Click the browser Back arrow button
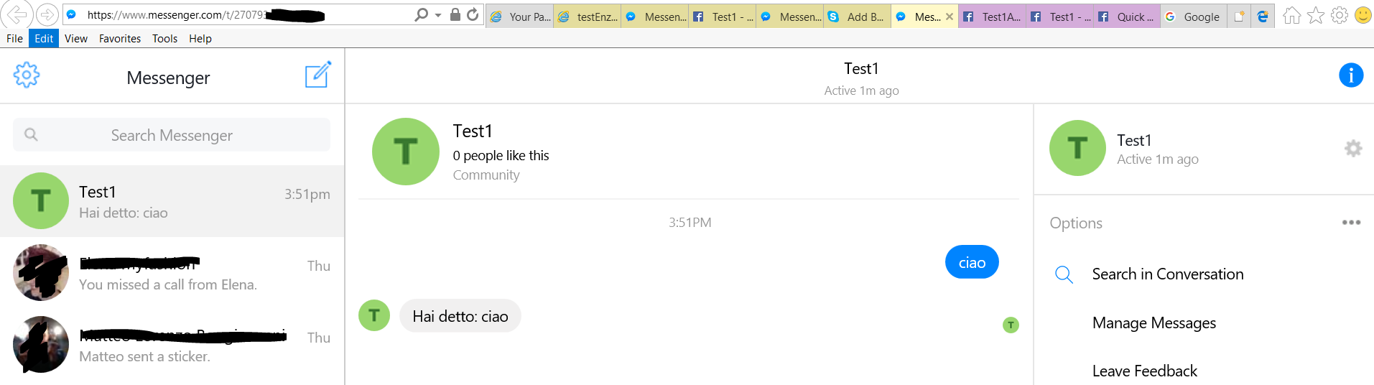 tap(19, 15)
